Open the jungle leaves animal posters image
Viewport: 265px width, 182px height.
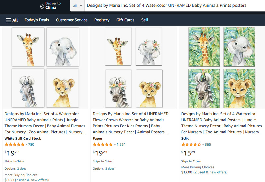click(222, 67)
